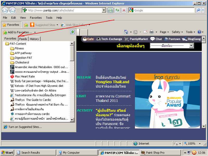The width and height of the screenshot is (208, 156).
Task: Click the Print icon
Action: point(152,32)
